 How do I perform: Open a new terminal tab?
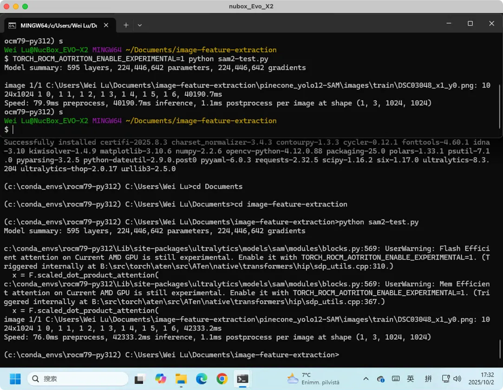(x=125, y=25)
